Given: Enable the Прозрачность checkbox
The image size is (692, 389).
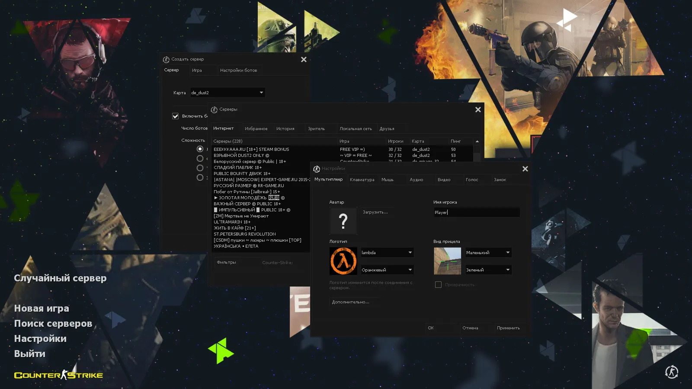Looking at the screenshot, I should [x=438, y=284].
